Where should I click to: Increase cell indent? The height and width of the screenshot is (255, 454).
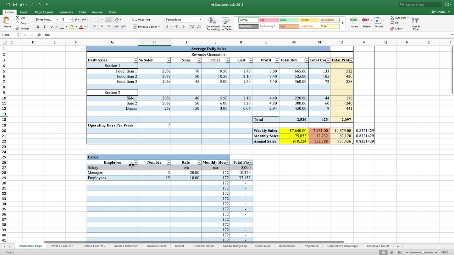click(123, 27)
